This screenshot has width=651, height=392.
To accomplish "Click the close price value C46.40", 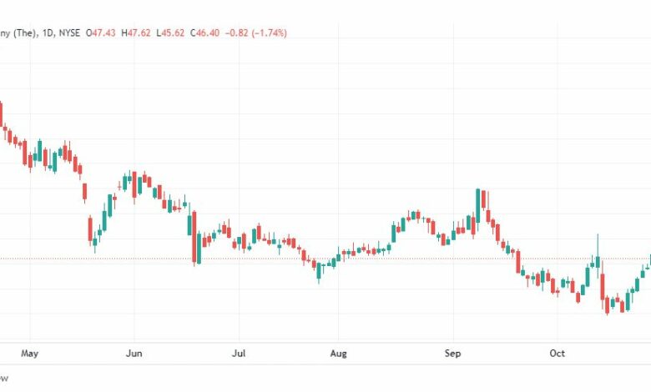I will [x=204, y=33].
